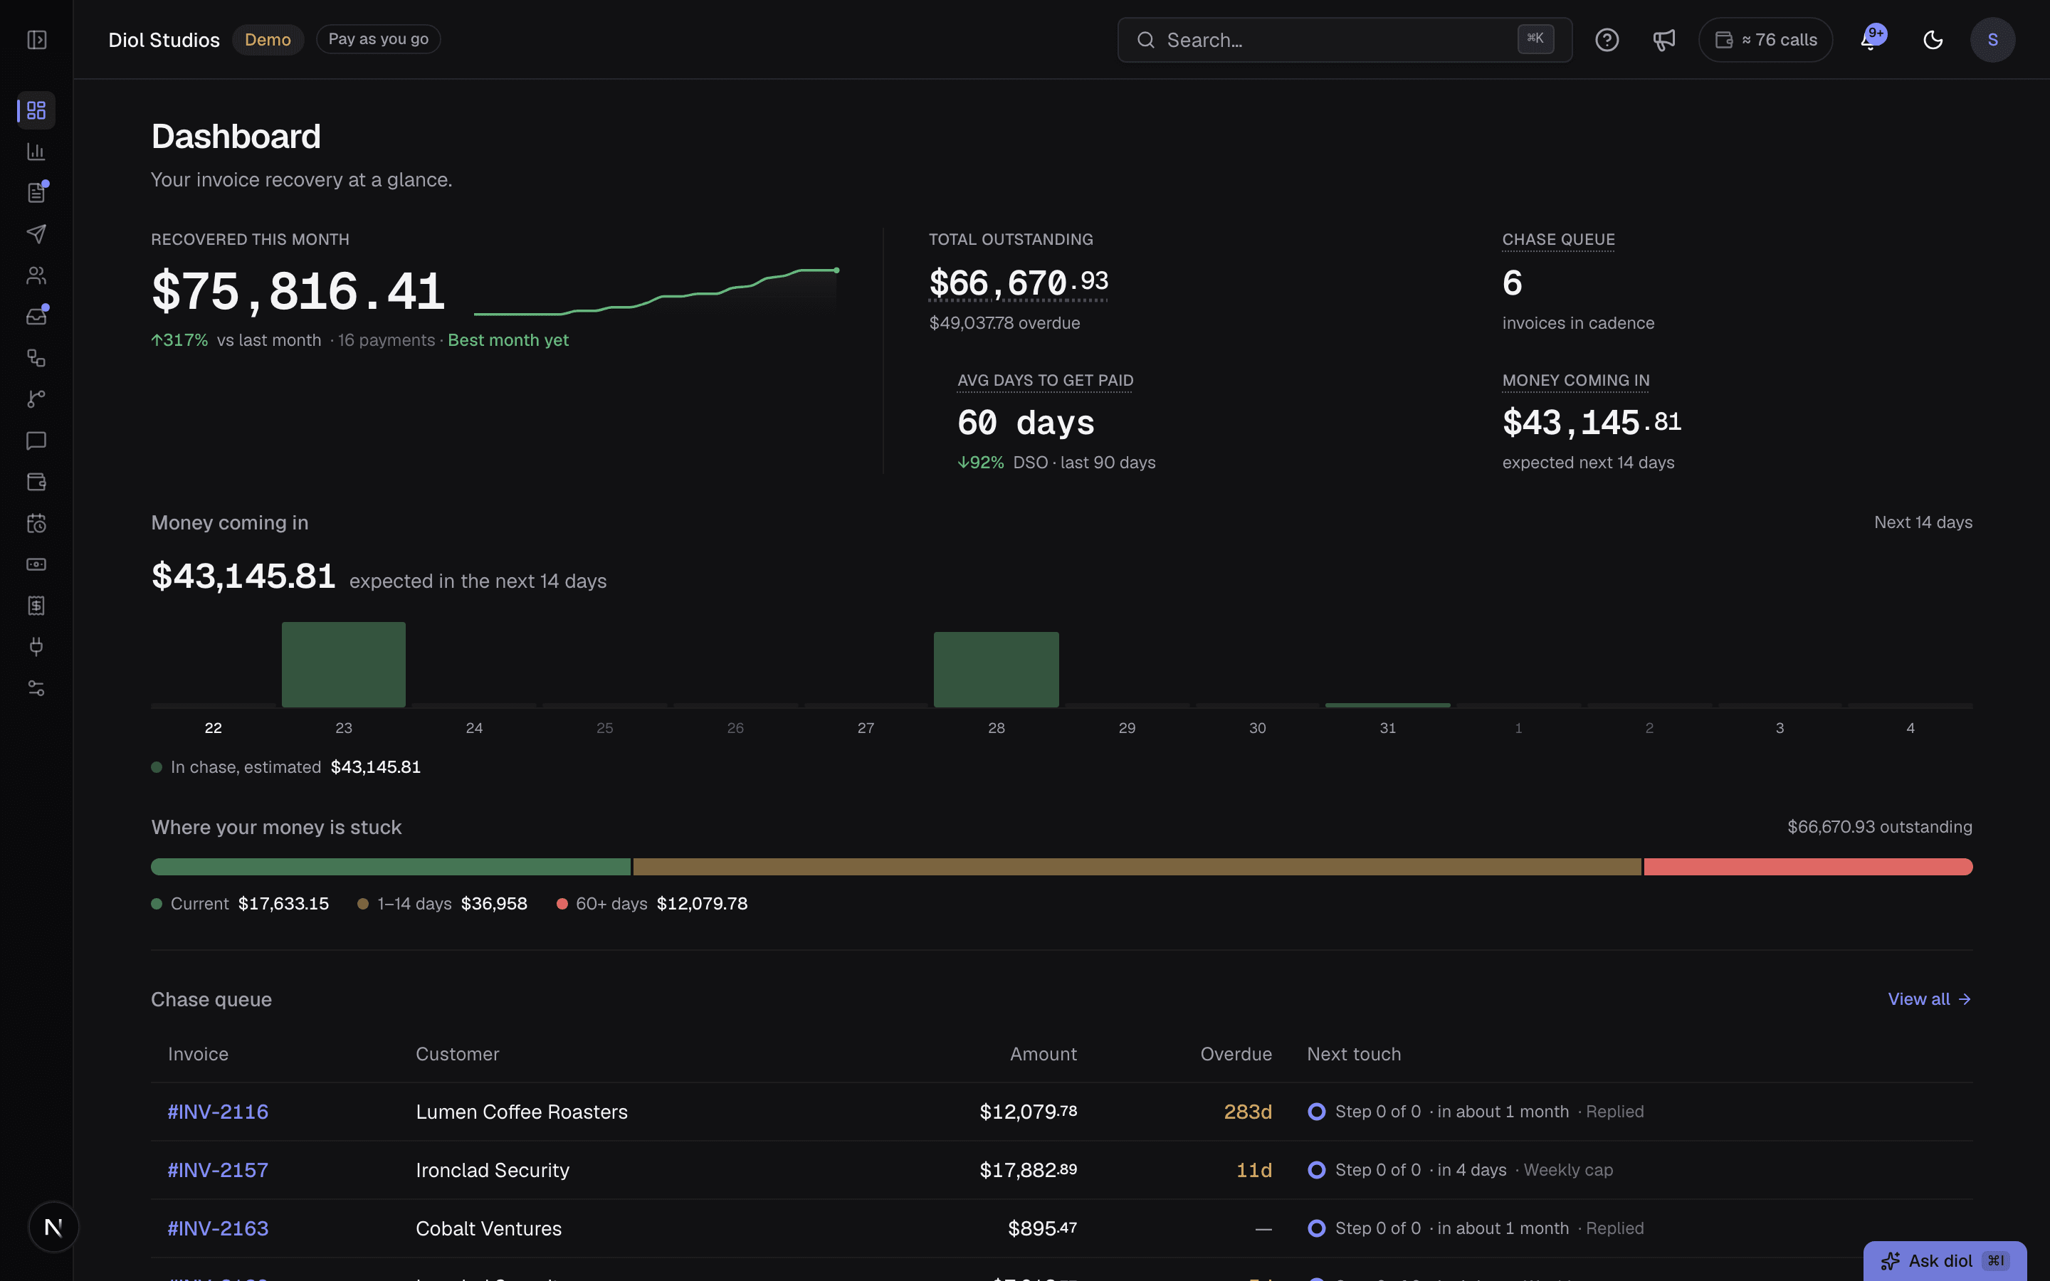This screenshot has width=2050, height=1281.
Task: Open the wallet icon in the sidebar
Action: pos(36,482)
